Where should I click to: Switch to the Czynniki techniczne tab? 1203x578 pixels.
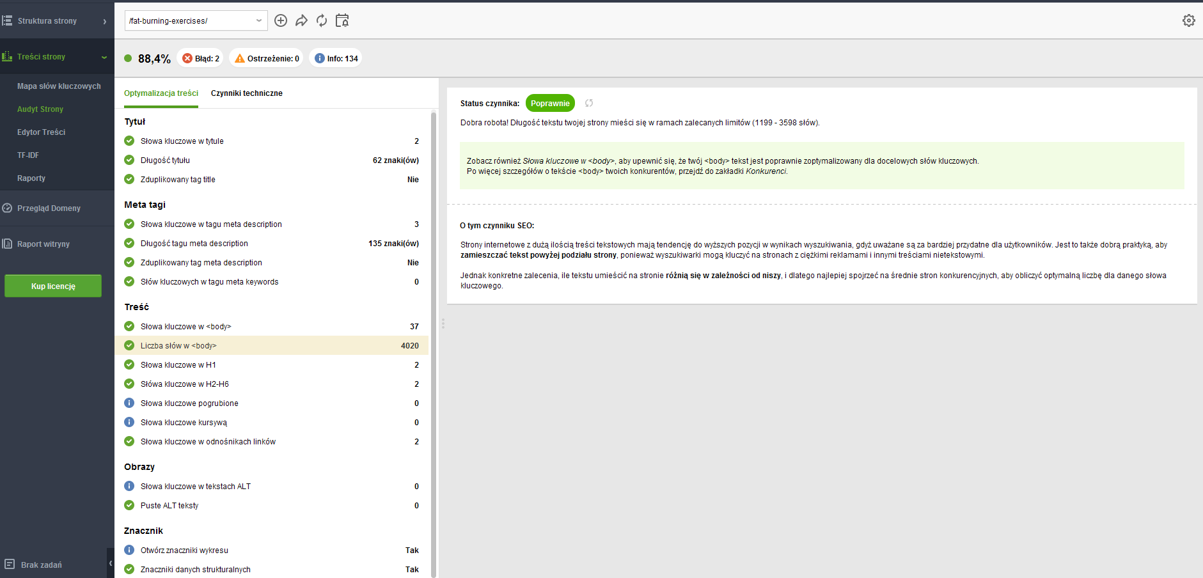pyautogui.click(x=246, y=93)
